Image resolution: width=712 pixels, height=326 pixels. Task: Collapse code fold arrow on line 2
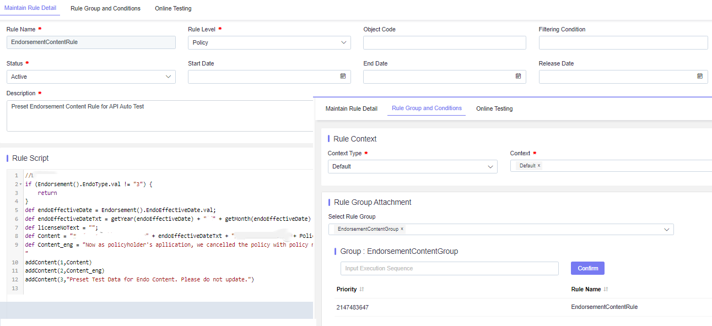[21, 184]
